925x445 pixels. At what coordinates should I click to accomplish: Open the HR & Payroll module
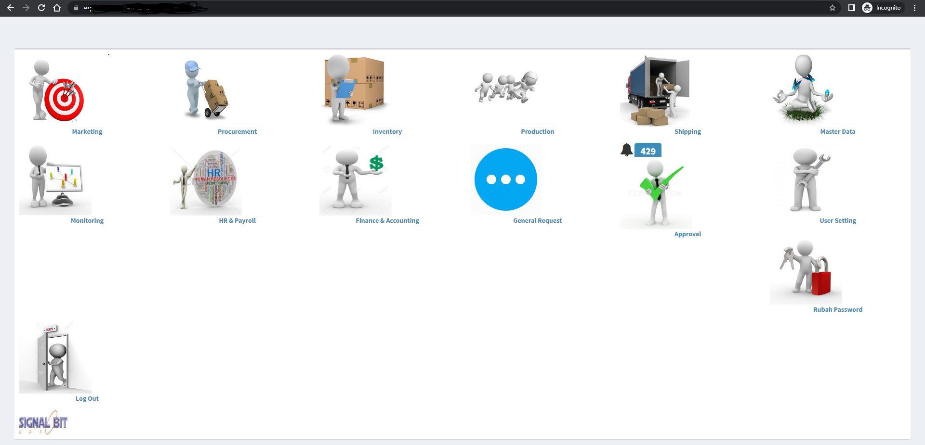[206, 179]
